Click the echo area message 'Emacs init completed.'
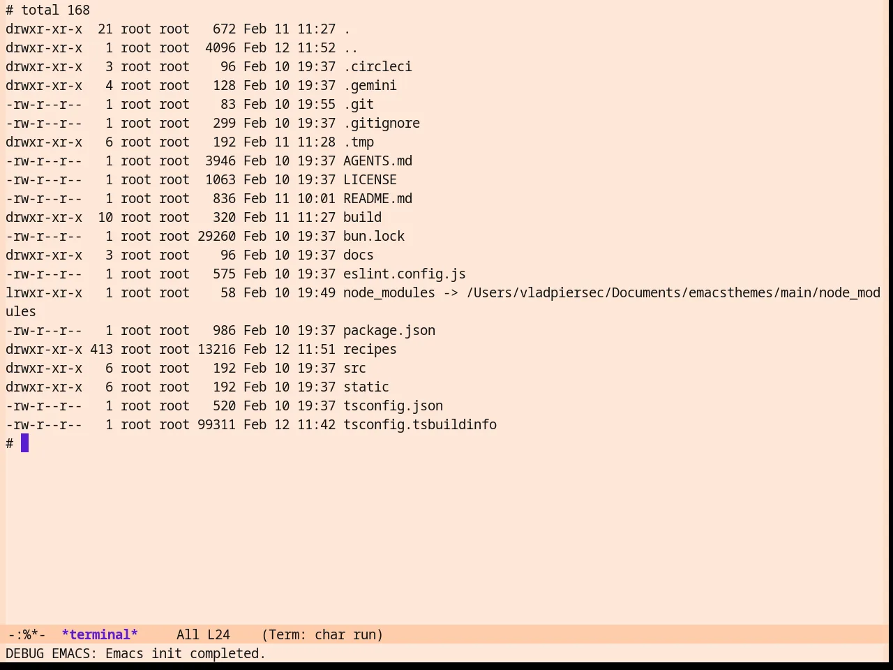The height and width of the screenshot is (670, 893). (x=186, y=654)
